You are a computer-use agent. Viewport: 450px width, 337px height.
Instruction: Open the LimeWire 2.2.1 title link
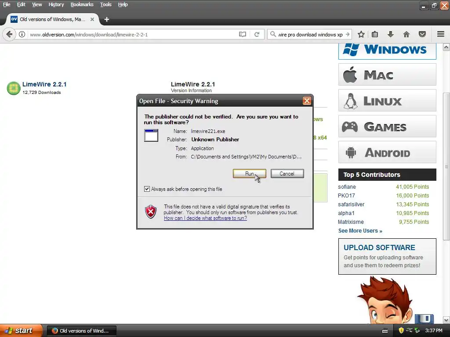coord(44,84)
